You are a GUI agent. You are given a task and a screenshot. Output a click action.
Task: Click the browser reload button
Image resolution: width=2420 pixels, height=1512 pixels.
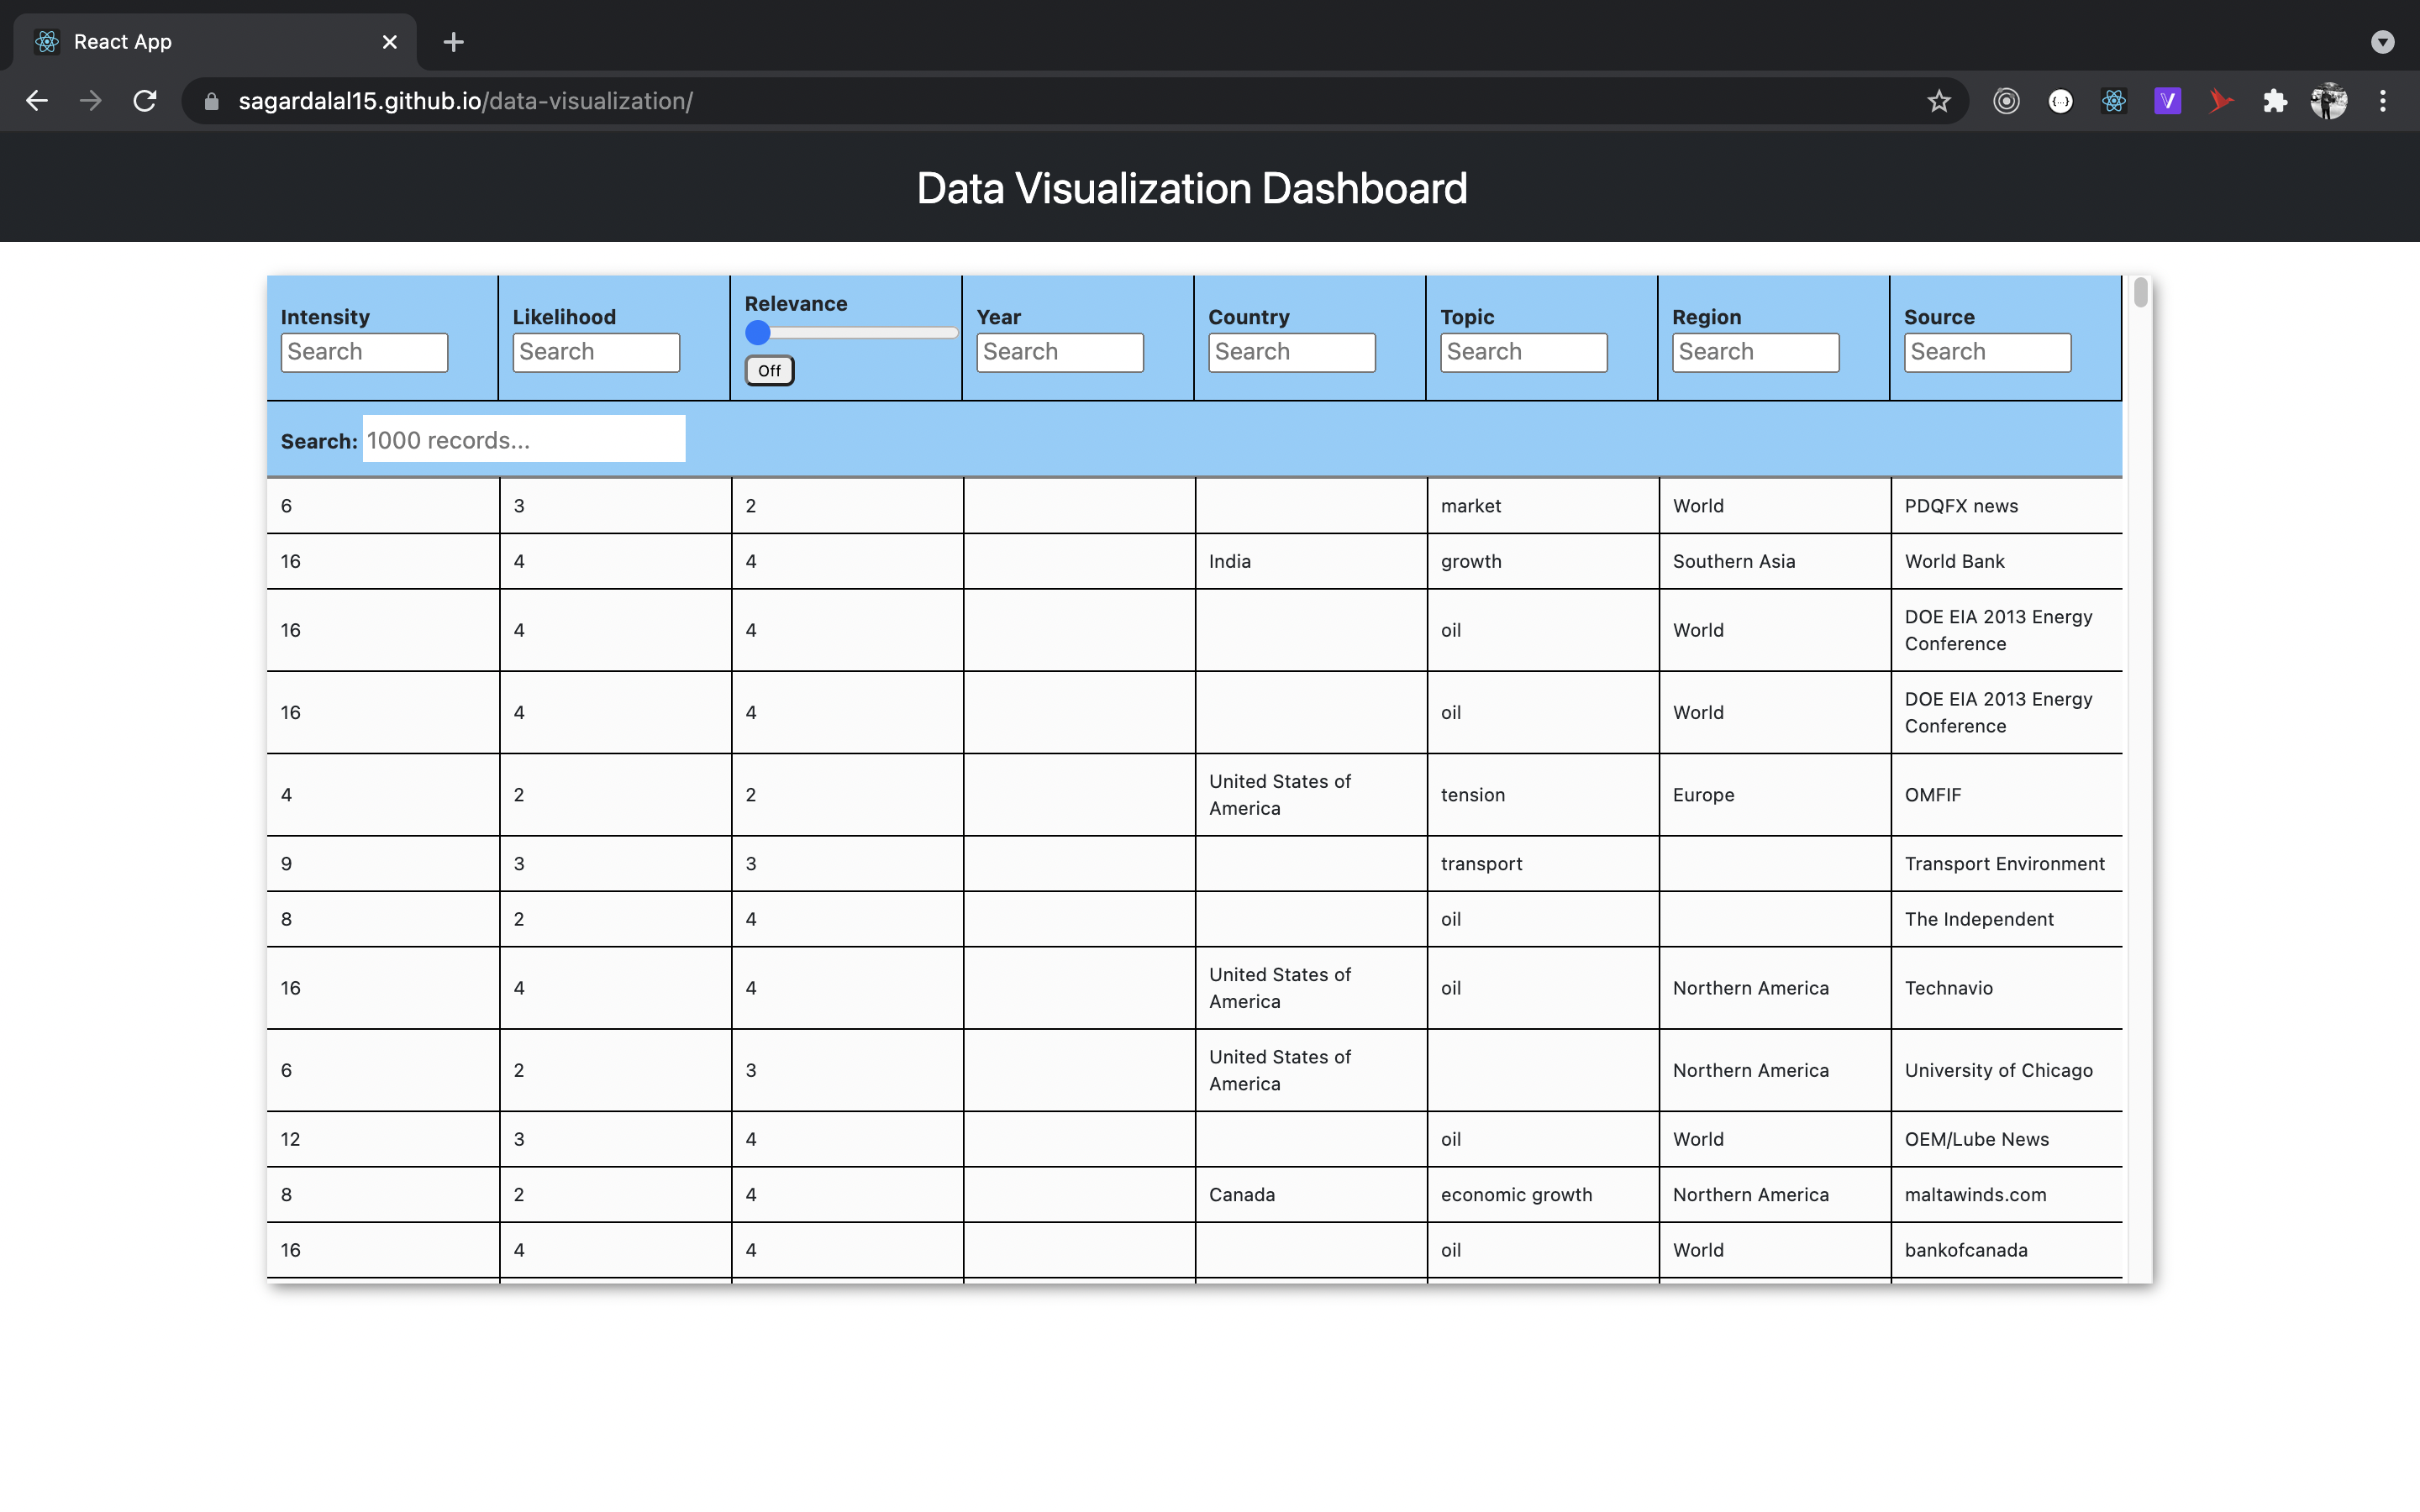(x=145, y=101)
